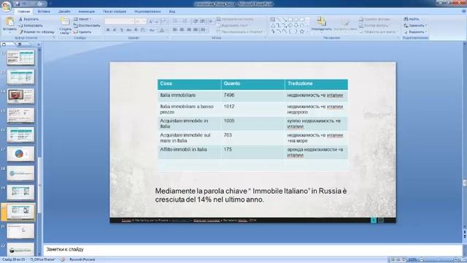Select the Right Arrow shape in gallery
Image resolution: width=467 pixels, height=263 pixels.
pos(290,26)
